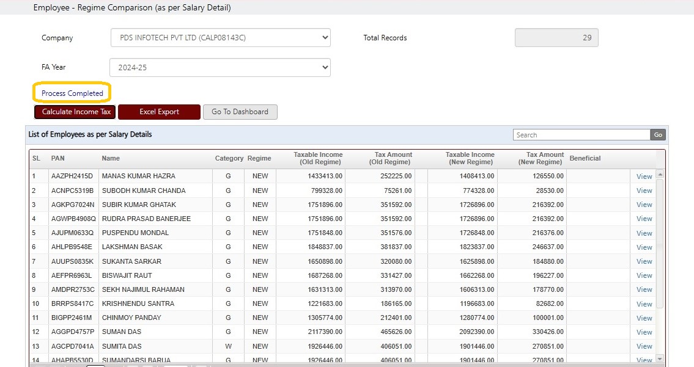View details for LAKSHMAN BASAK
Image resolution: width=694 pixels, height=367 pixels.
coord(644,247)
